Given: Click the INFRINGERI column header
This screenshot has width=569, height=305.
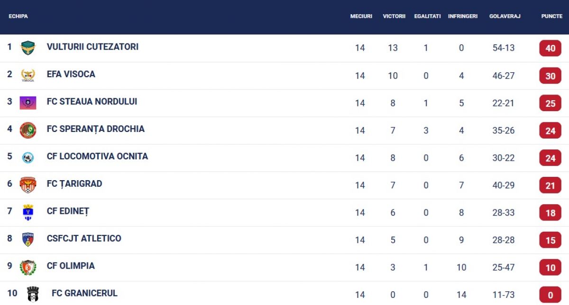Looking at the screenshot, I should (462, 16).
